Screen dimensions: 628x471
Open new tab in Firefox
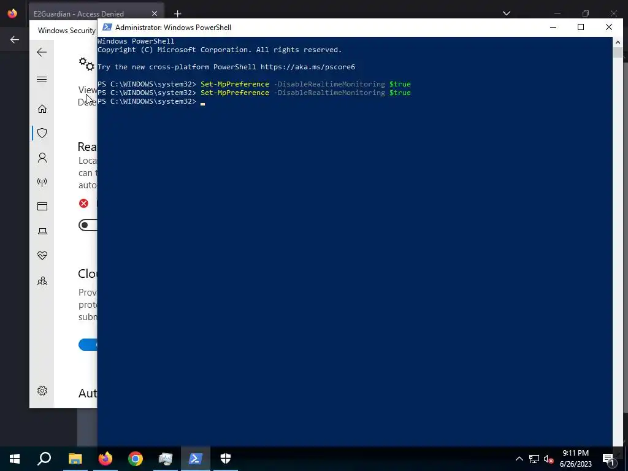coord(177,13)
